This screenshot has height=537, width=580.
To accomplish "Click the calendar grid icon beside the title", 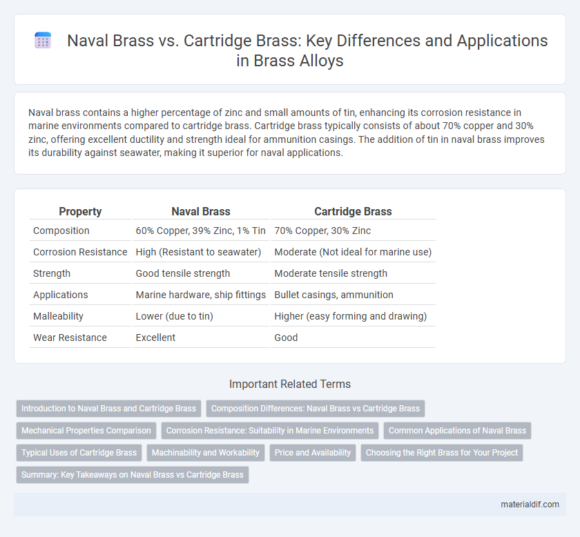I will 43,40.
